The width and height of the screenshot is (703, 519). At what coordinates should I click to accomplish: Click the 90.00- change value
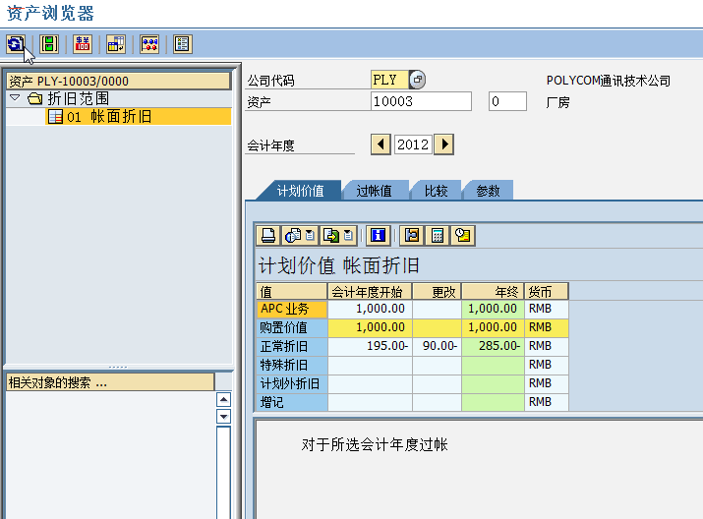tap(437, 346)
